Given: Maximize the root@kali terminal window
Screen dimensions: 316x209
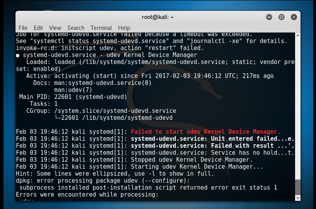Looking at the screenshot, I should click(282, 17).
